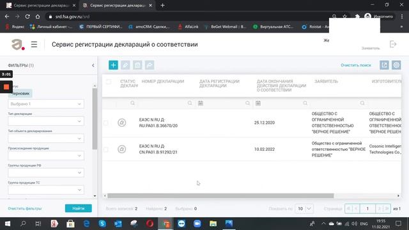
Task: Stop recording with the orange square button
Action: [6, 87]
